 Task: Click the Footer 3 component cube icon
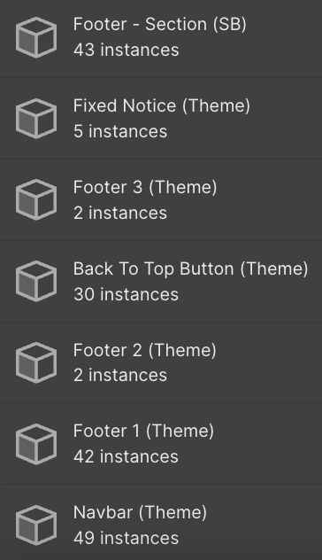point(36,199)
